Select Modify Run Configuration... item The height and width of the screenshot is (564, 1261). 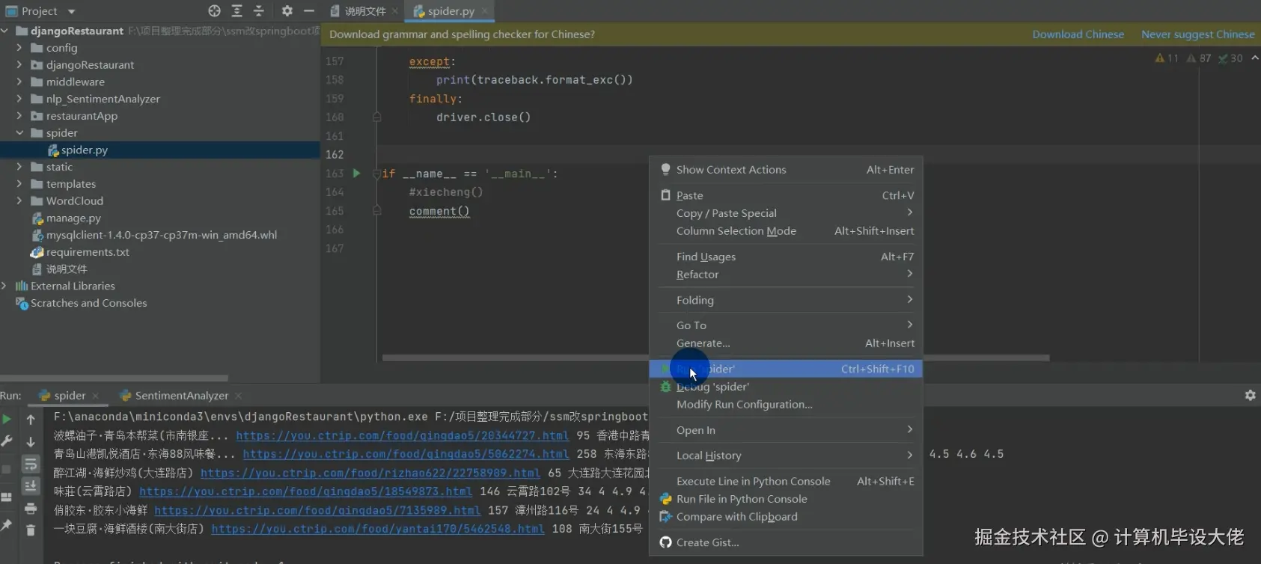(786, 405)
